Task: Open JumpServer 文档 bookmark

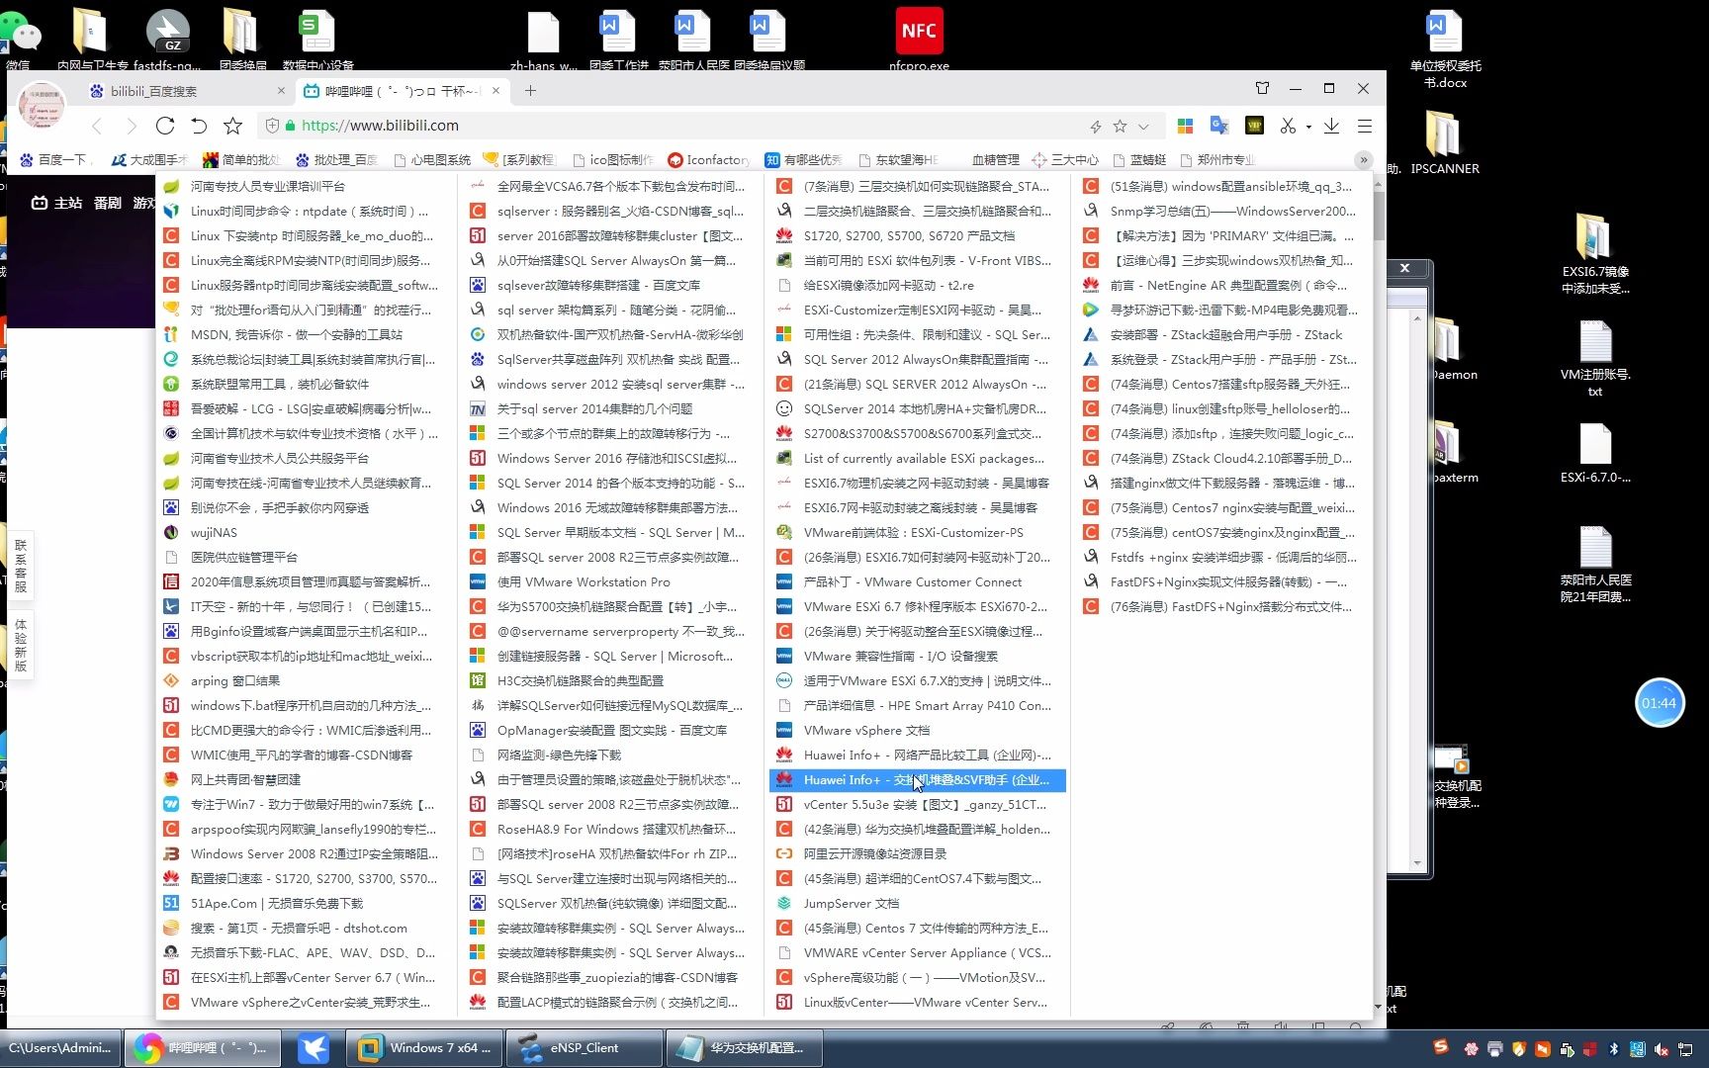Action: pyautogui.click(x=917, y=903)
